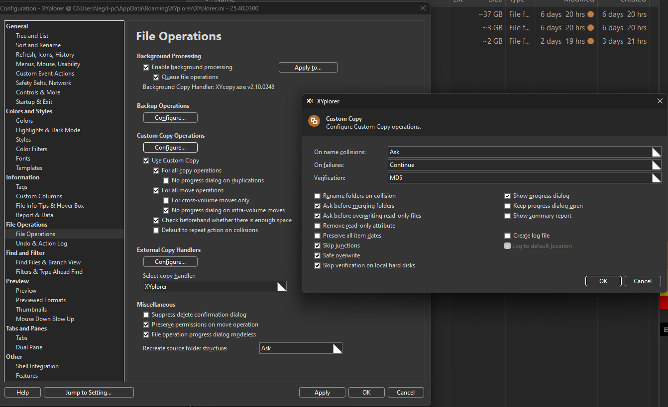This screenshot has width=668, height=407.
Task: Click Jump to Setting... button
Action: 89,393
